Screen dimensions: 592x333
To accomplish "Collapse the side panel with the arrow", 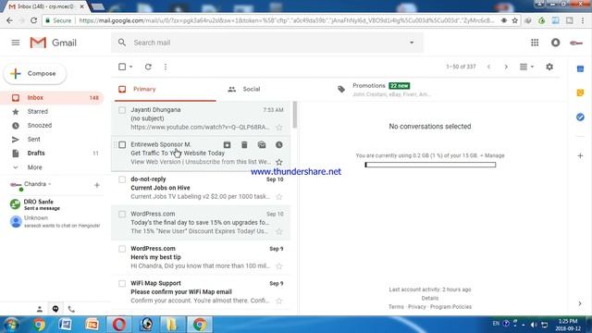I will tap(580, 303).
